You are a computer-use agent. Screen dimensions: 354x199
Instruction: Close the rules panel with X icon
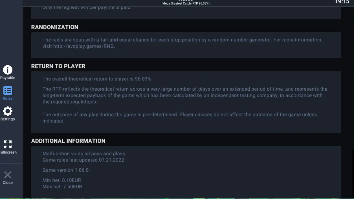pyautogui.click(x=8, y=175)
